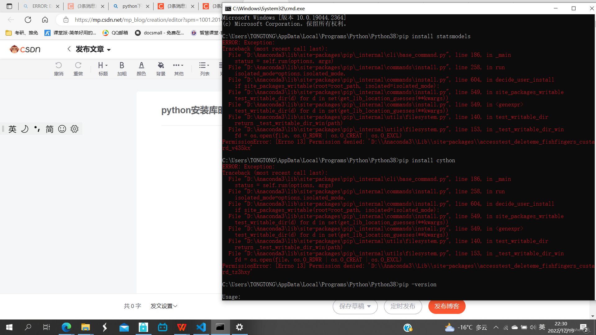Open the IME emoji smiley panel
Viewport: 596px width, 335px height.
click(x=62, y=129)
